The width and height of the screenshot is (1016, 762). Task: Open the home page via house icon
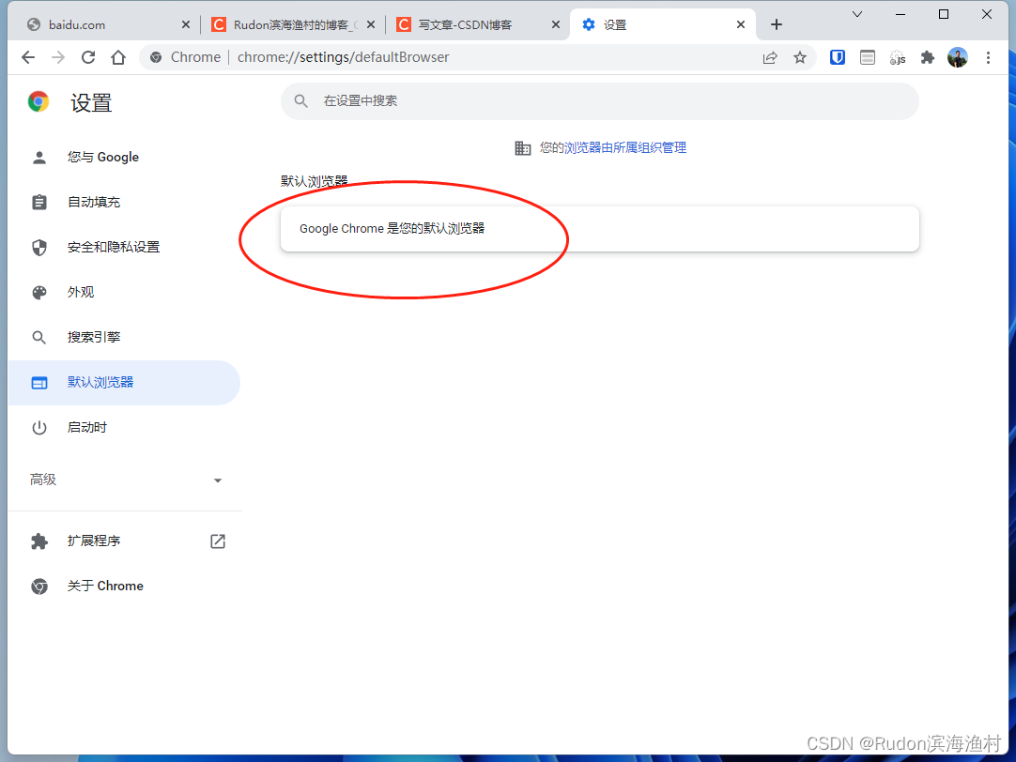(x=118, y=57)
